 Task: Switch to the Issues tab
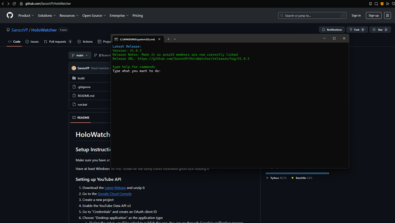click(32, 41)
